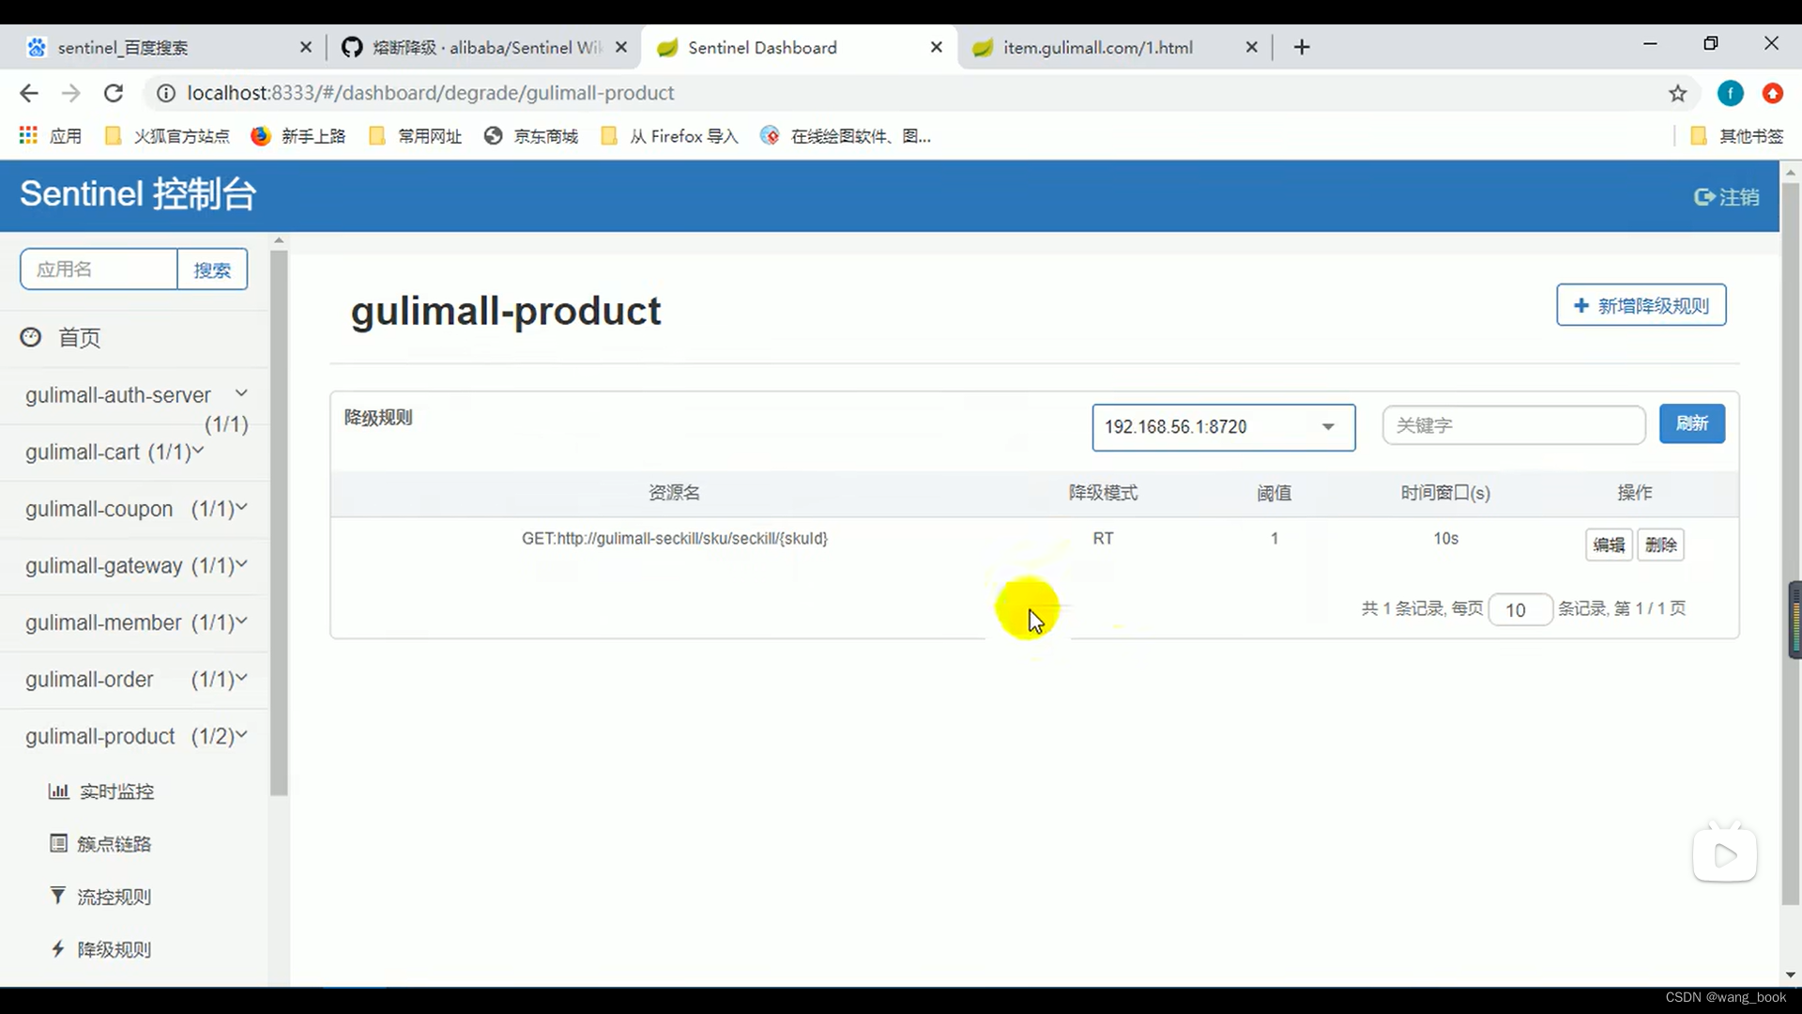The width and height of the screenshot is (1802, 1014).
Task: Open the 簇点链路 cluster link list icon
Action: pos(58,843)
